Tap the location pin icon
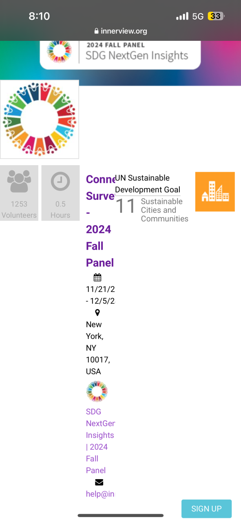The image size is (241, 522). (x=97, y=313)
